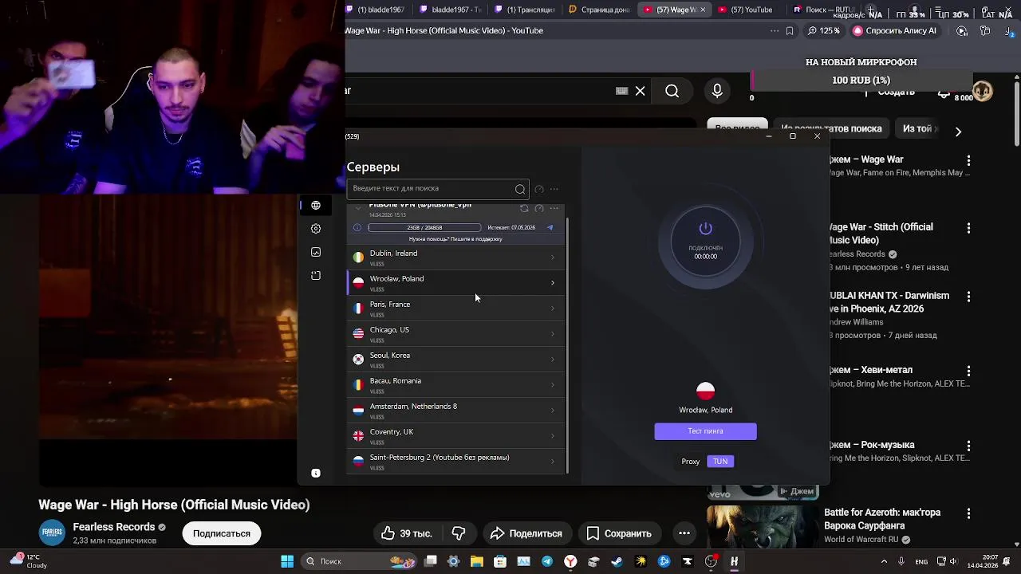Open Telegram from the taskbar
Image resolution: width=1021 pixels, height=574 pixels.
tap(547, 561)
